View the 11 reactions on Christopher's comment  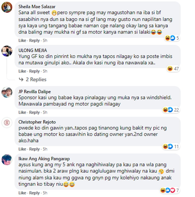171,147
